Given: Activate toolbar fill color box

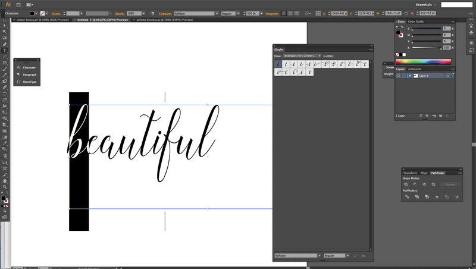Looking at the screenshot, I should [4, 198].
